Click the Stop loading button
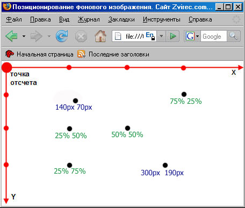This screenshot has width=245, height=208. [x=81, y=37]
